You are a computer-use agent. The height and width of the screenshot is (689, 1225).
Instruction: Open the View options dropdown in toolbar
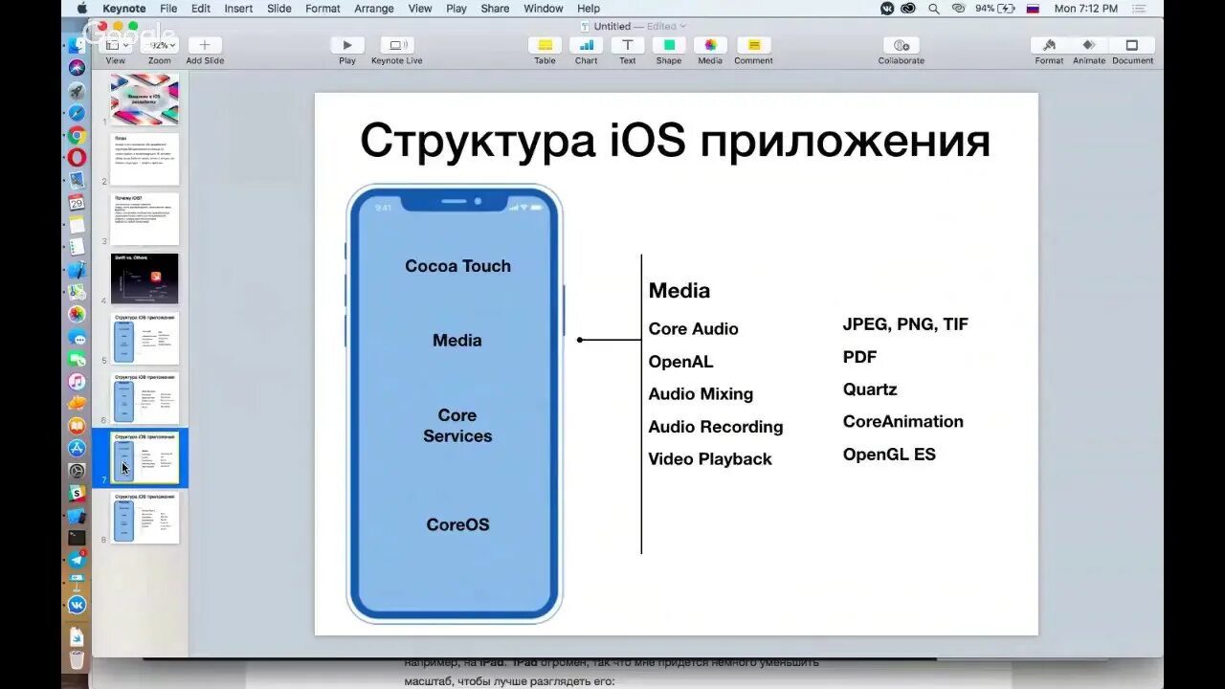coord(117,45)
